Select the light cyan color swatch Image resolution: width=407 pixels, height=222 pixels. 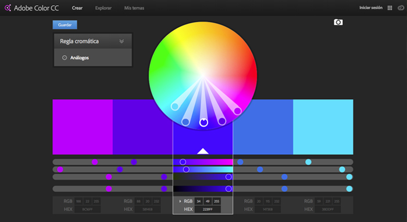[323, 127]
